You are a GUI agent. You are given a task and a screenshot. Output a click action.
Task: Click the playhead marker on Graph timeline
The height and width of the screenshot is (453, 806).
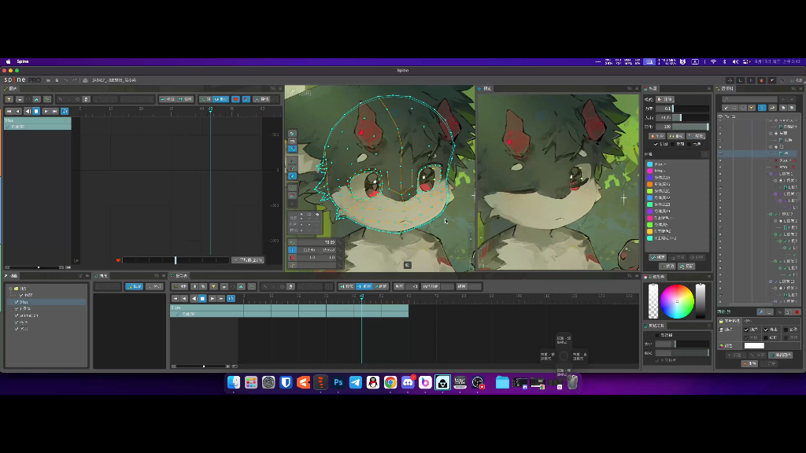click(210, 109)
